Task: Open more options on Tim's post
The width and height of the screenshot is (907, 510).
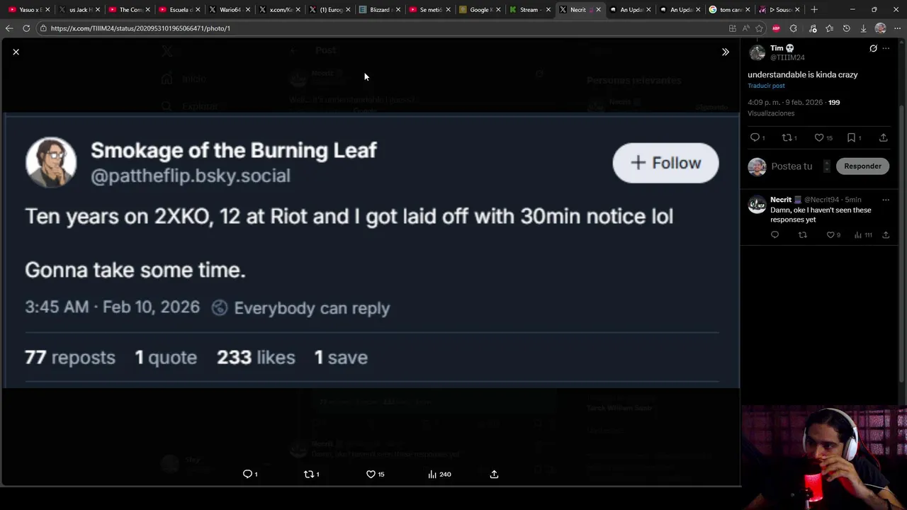Action: coord(886,48)
